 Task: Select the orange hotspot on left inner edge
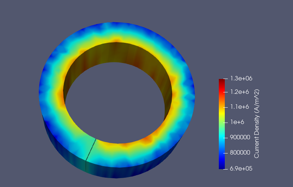[x=60, y=95]
